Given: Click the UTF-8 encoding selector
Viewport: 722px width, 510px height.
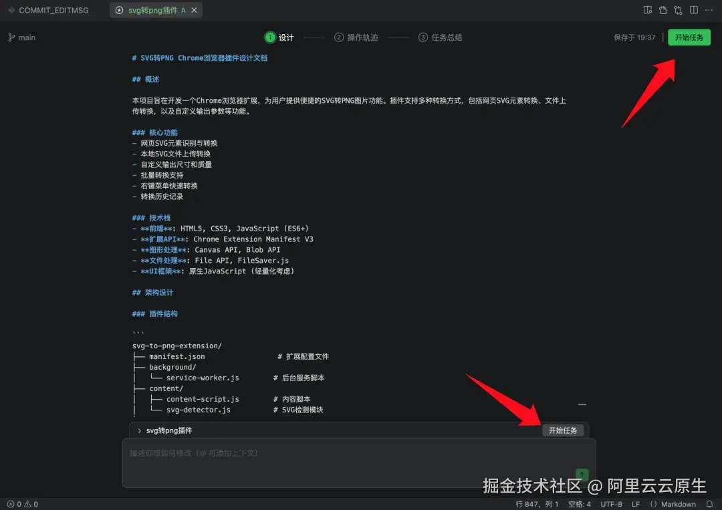Looking at the screenshot, I should point(610,503).
